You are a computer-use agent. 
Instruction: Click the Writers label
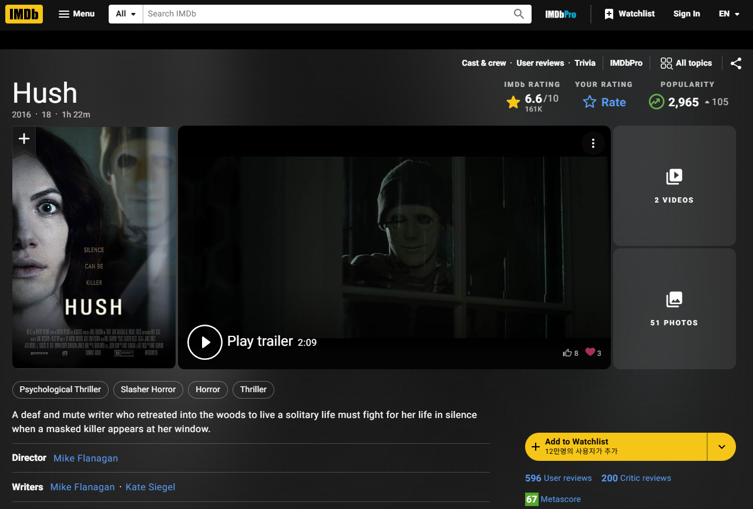[x=28, y=487]
